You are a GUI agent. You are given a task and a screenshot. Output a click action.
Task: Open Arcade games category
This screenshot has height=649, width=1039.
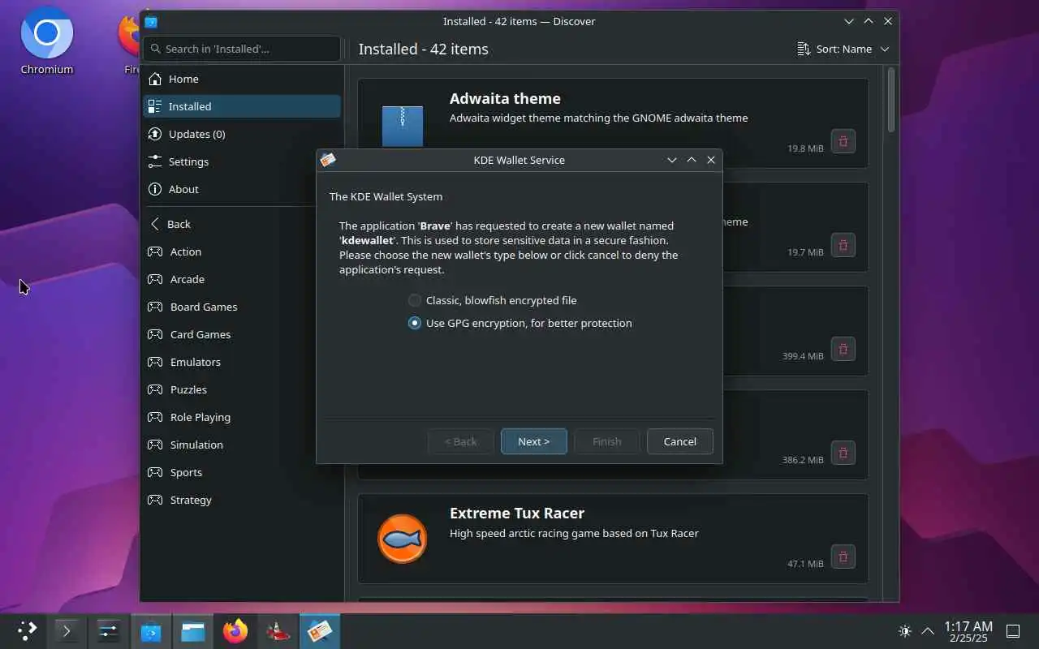(x=242, y=279)
